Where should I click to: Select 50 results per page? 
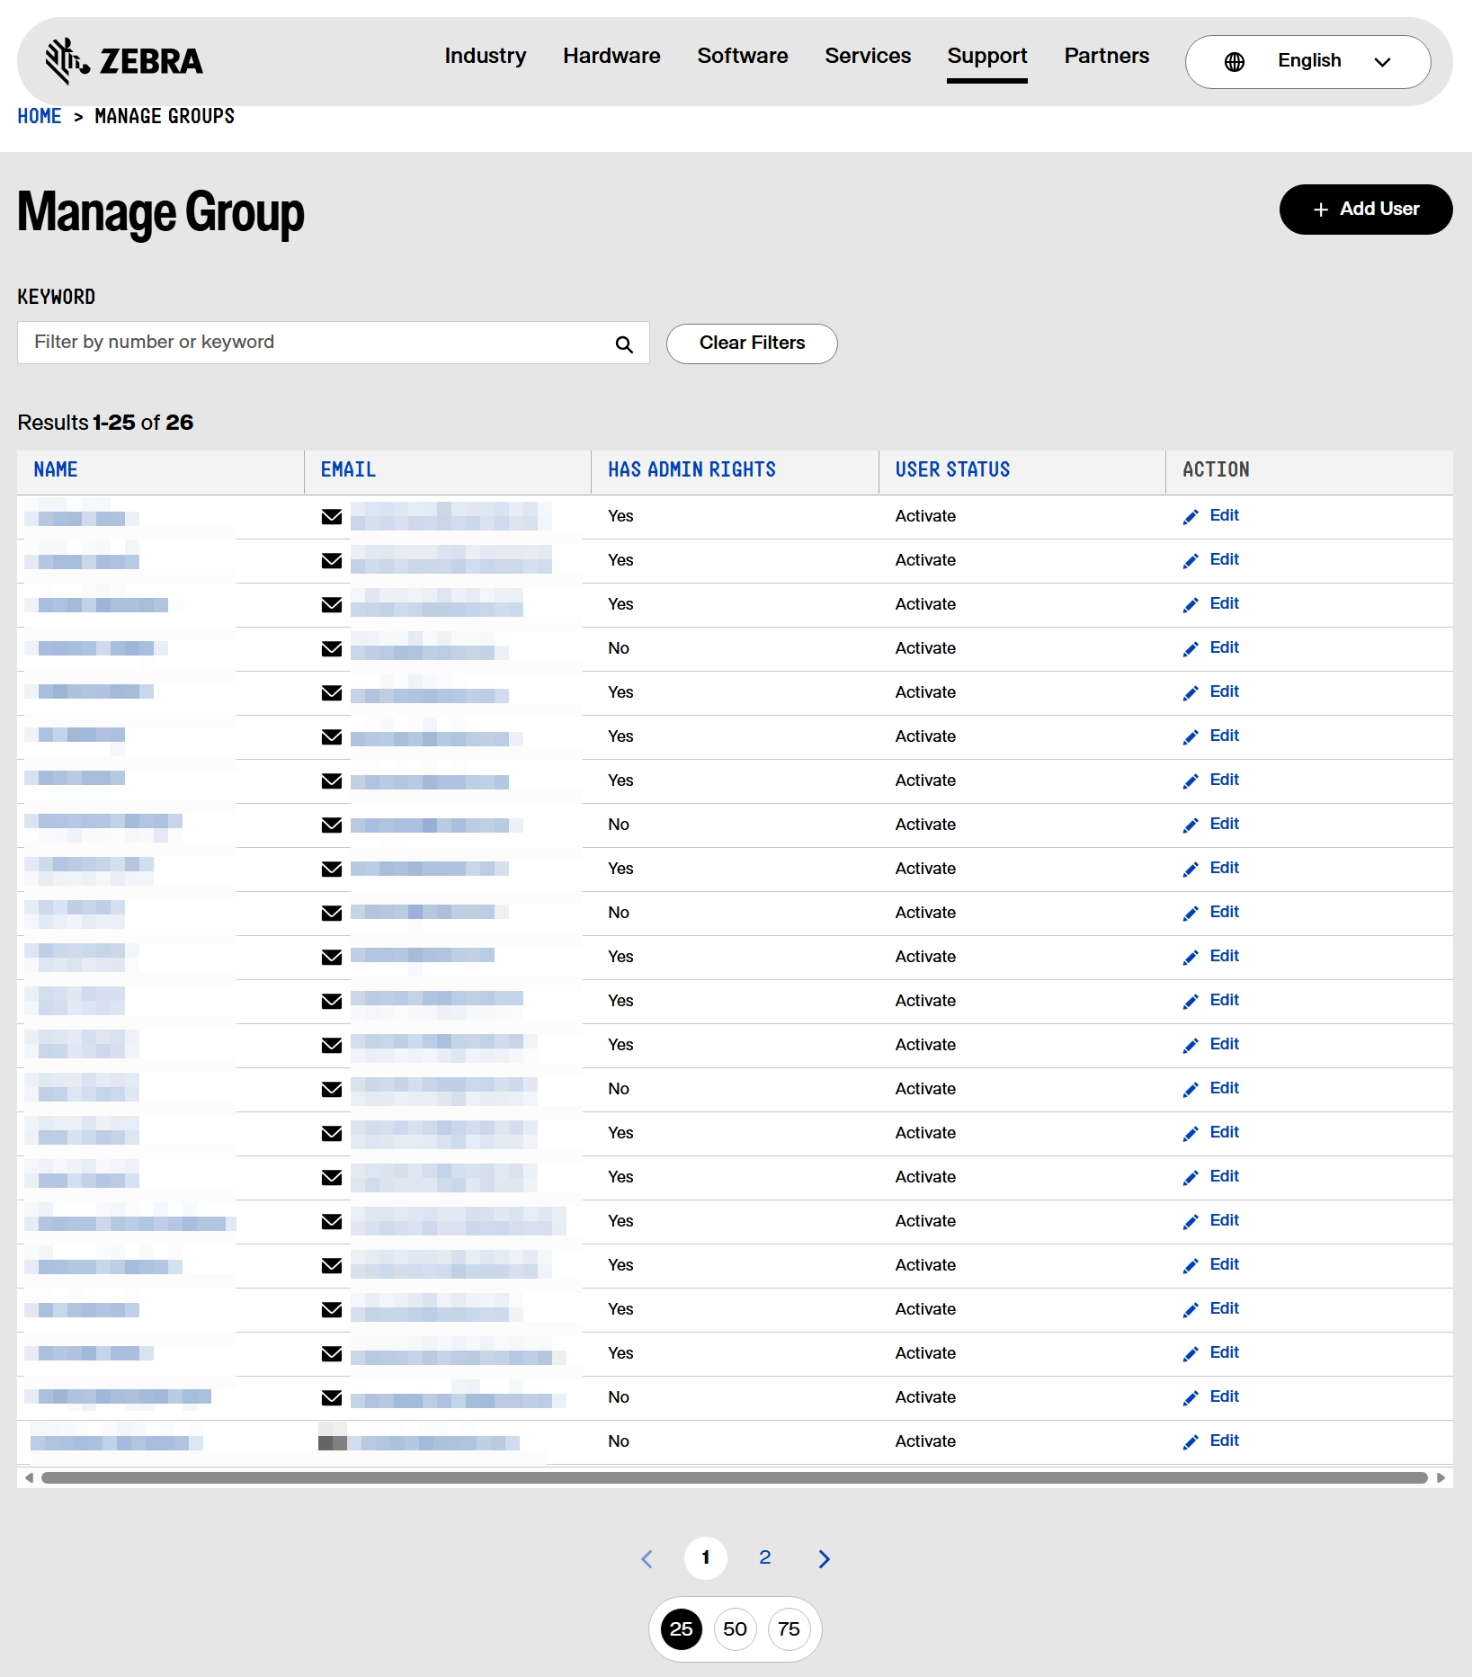[735, 1629]
